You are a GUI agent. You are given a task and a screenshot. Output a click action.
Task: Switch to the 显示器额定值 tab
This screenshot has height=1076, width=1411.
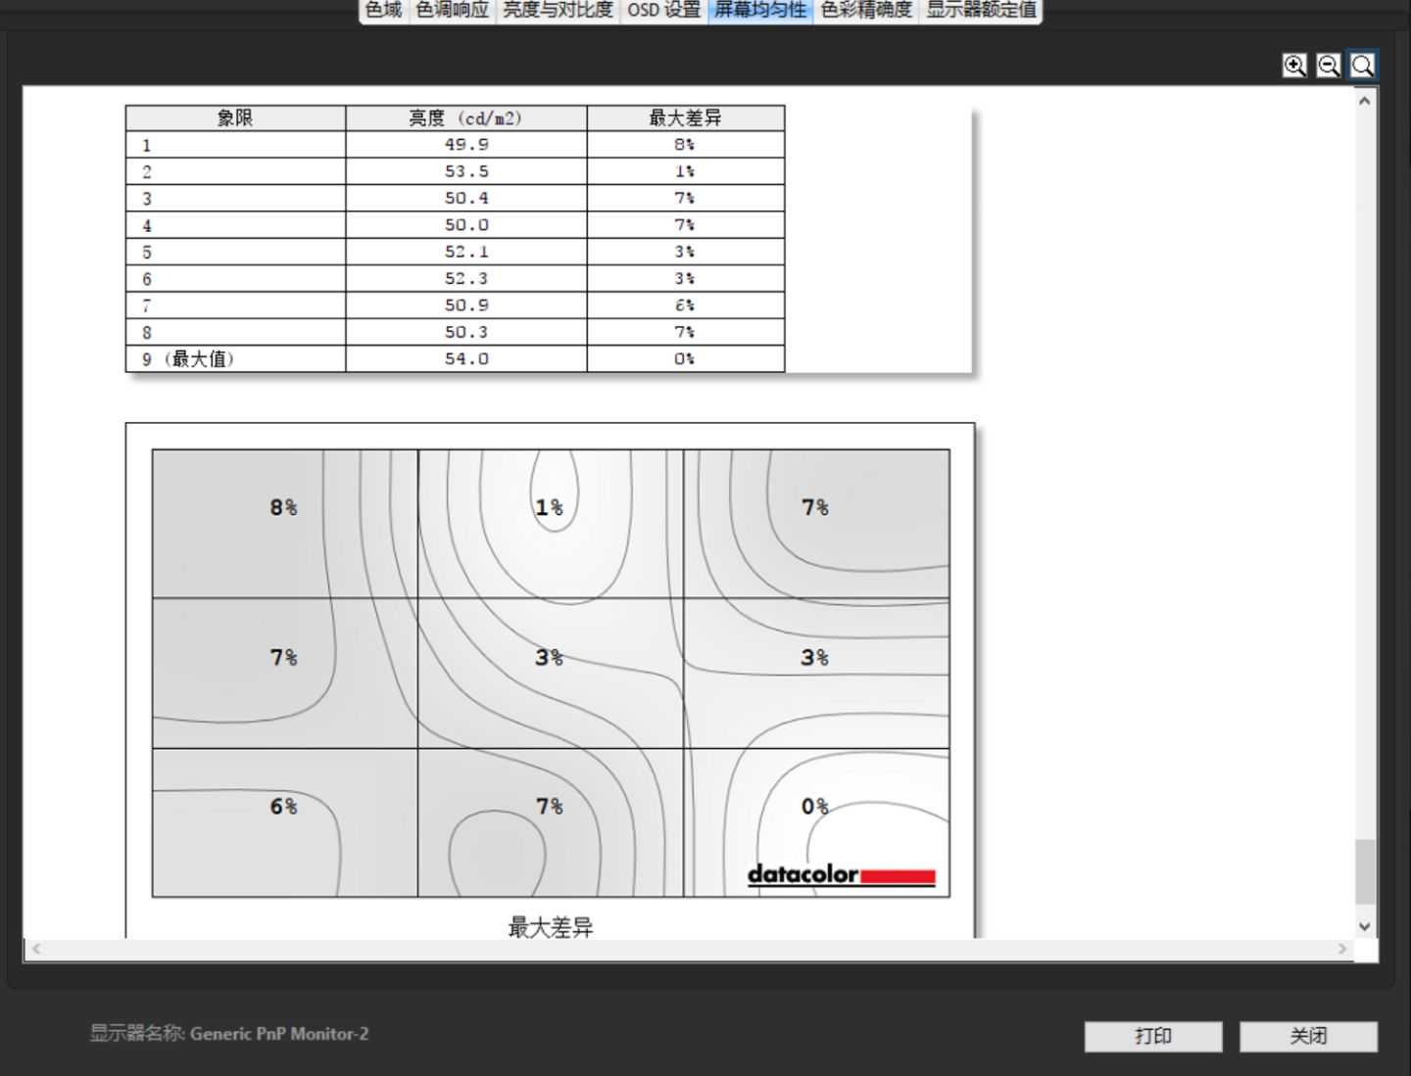click(981, 11)
